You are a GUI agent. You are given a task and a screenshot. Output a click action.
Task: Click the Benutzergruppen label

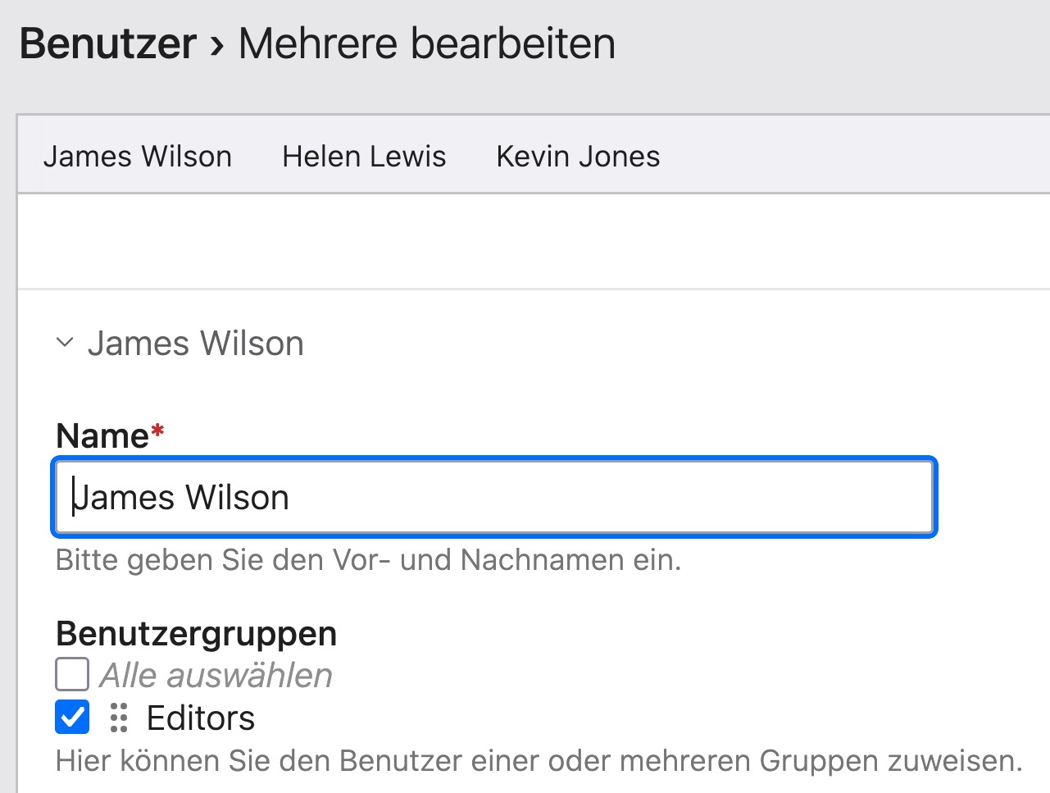[197, 633]
